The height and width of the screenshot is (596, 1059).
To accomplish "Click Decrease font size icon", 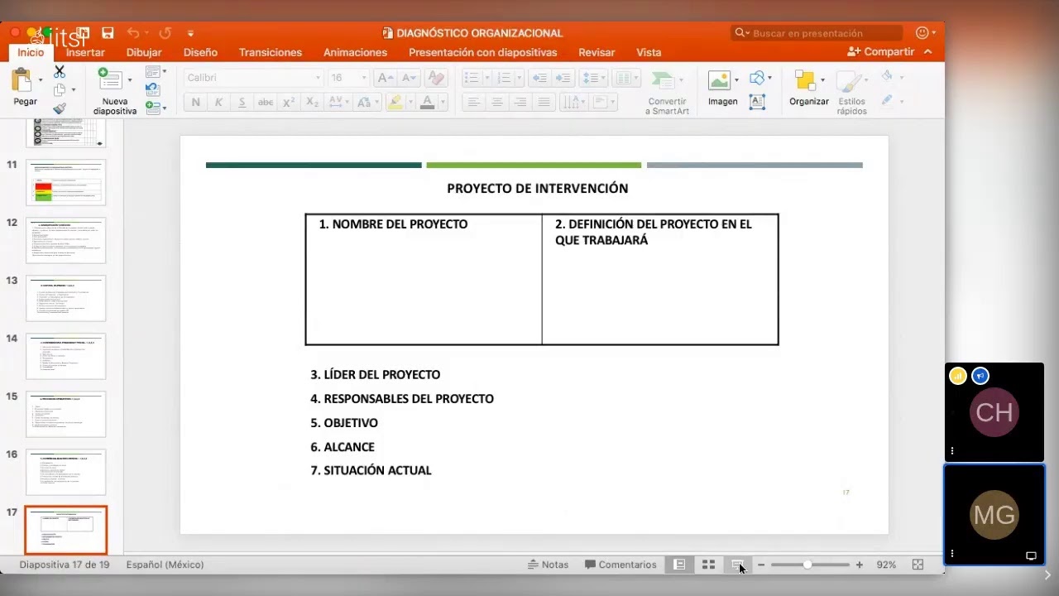I will [409, 78].
